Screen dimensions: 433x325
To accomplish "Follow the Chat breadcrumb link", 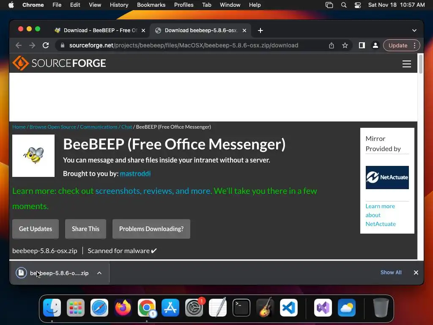I will [x=127, y=127].
